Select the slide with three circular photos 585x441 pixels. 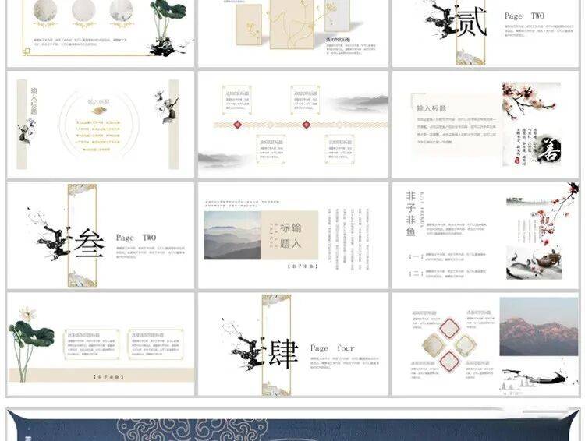tap(101, 34)
